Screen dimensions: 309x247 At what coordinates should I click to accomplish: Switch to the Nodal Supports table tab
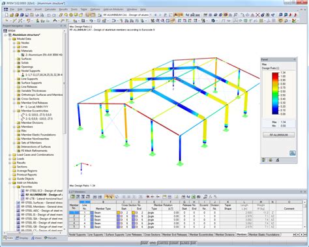78,235
